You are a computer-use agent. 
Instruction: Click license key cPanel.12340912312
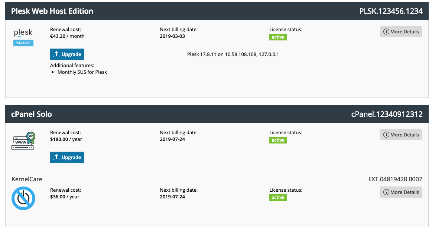click(x=387, y=114)
